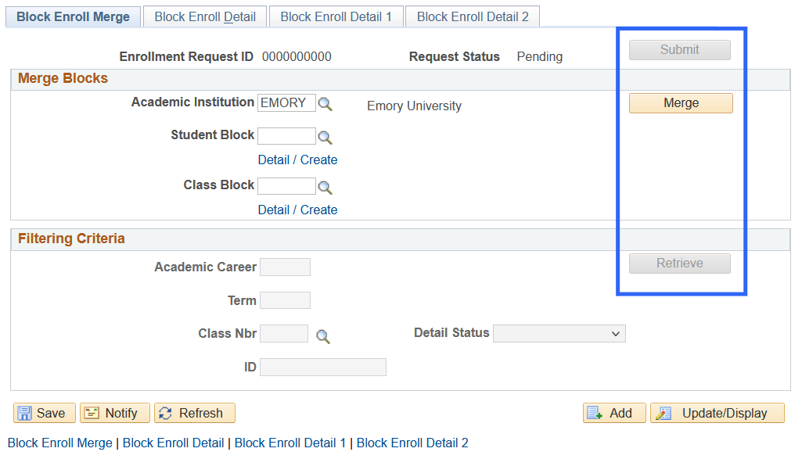Click the Update/Display button

point(717,413)
